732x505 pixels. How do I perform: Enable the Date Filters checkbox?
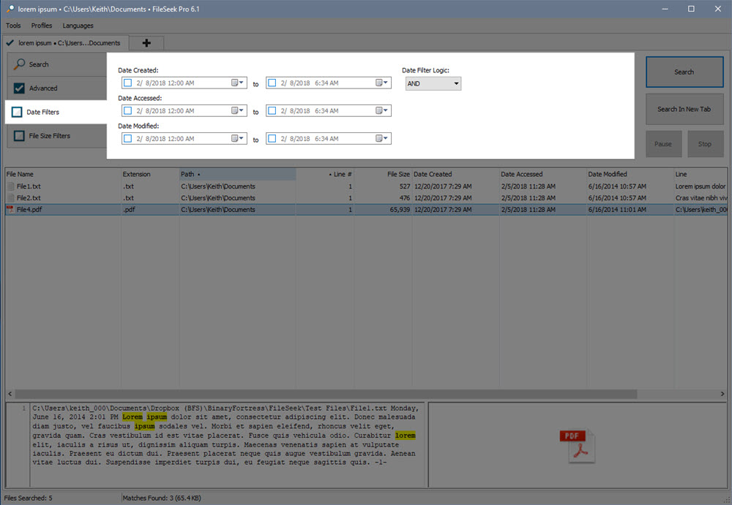[x=17, y=112]
